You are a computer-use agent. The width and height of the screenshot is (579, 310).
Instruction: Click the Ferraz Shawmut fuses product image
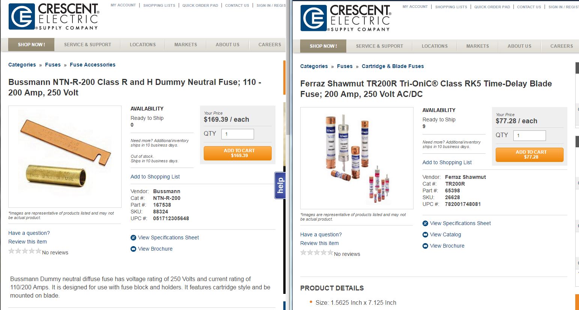pos(356,158)
